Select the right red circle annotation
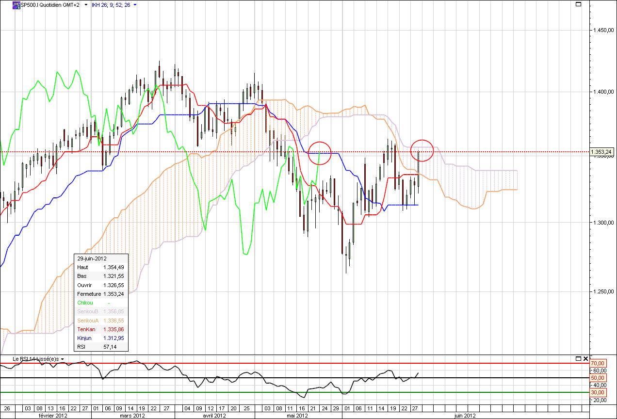 [x=422, y=150]
